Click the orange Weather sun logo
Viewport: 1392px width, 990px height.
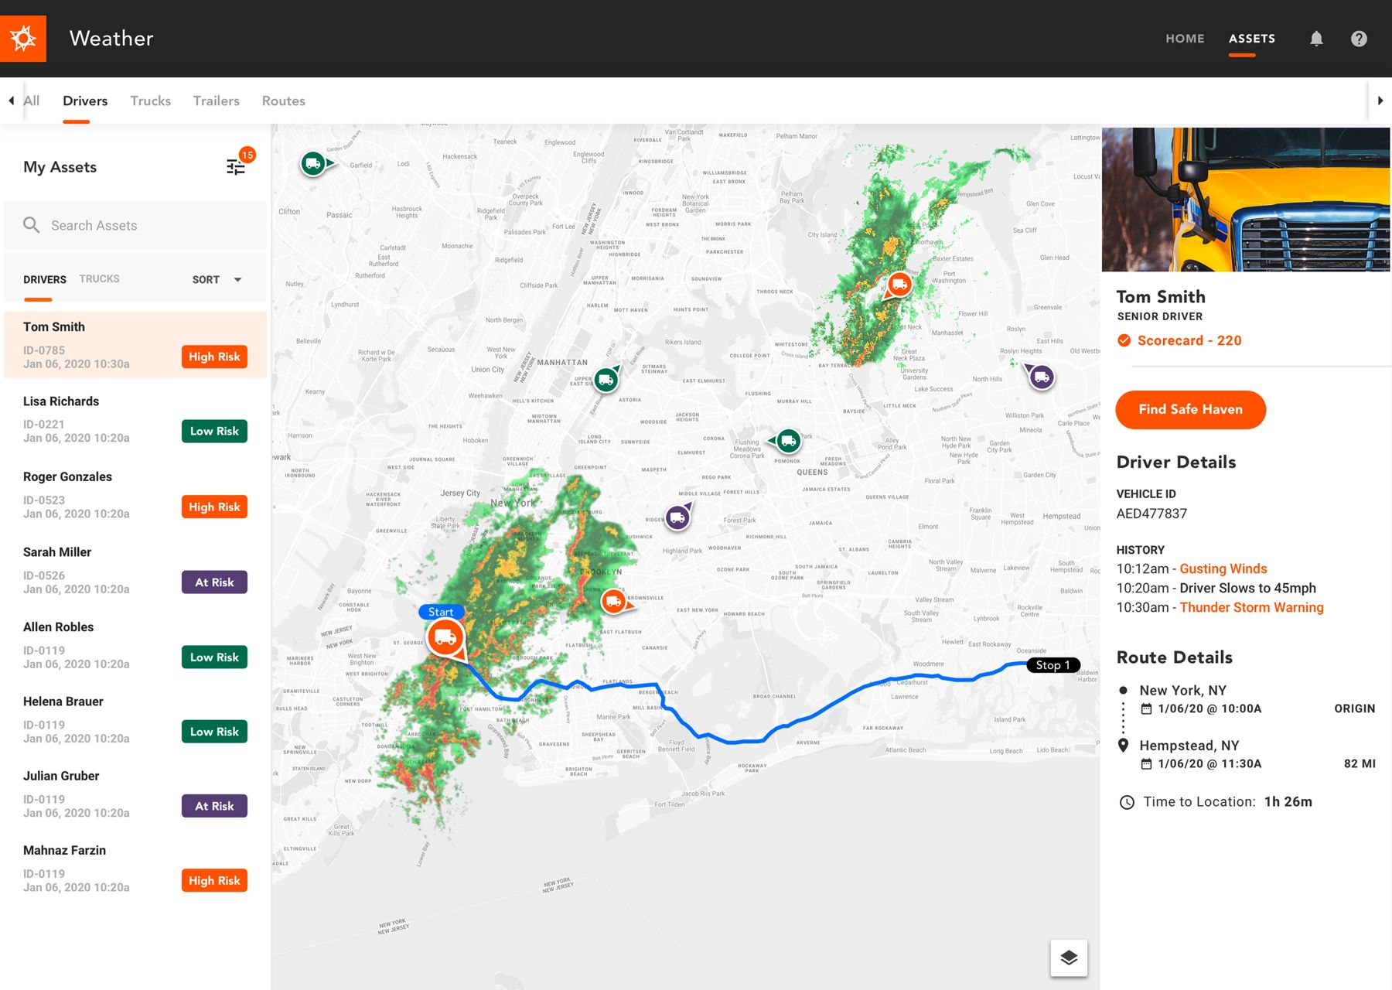click(23, 39)
